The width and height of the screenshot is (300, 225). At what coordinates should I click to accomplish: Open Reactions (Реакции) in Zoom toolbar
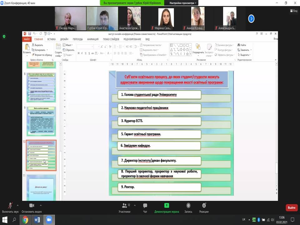(x=204, y=206)
